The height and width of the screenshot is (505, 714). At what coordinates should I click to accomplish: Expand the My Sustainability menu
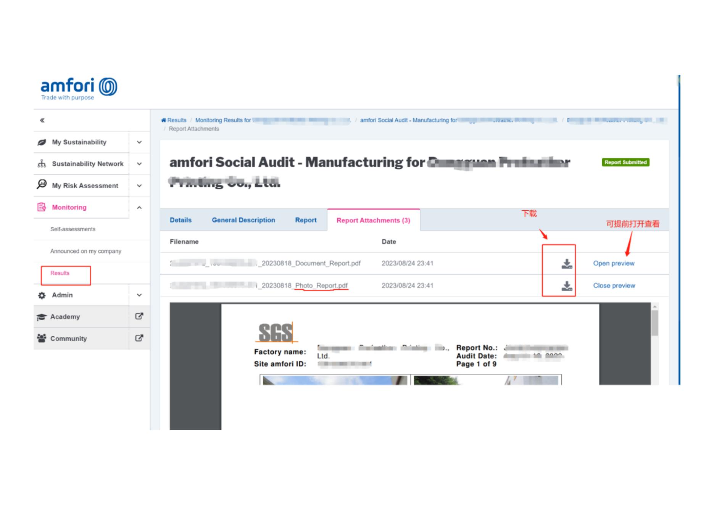click(139, 142)
